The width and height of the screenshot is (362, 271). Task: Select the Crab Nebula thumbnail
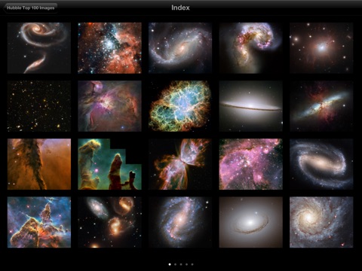coord(180,106)
